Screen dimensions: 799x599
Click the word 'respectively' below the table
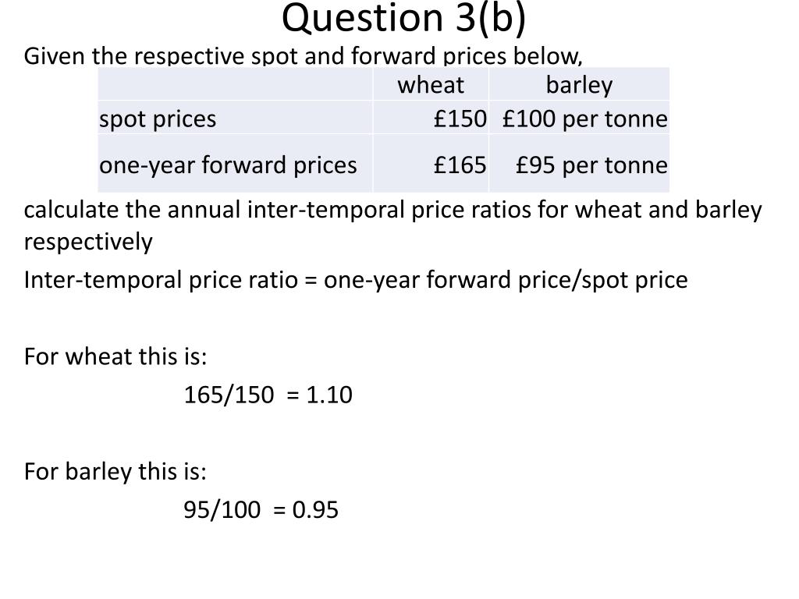pos(88,242)
